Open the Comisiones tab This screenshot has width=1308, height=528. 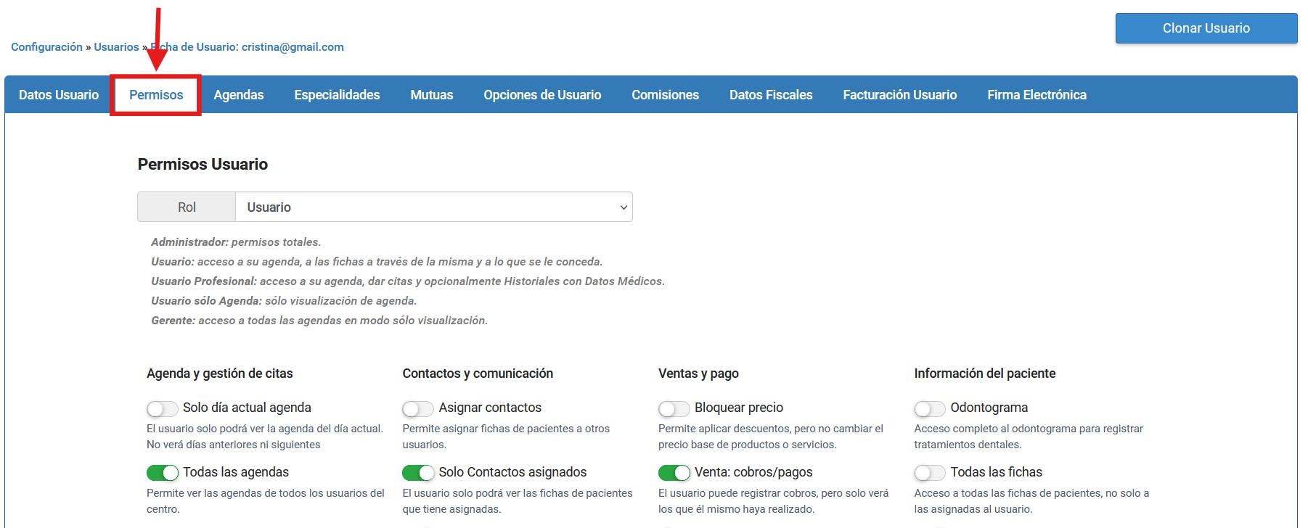(x=665, y=95)
